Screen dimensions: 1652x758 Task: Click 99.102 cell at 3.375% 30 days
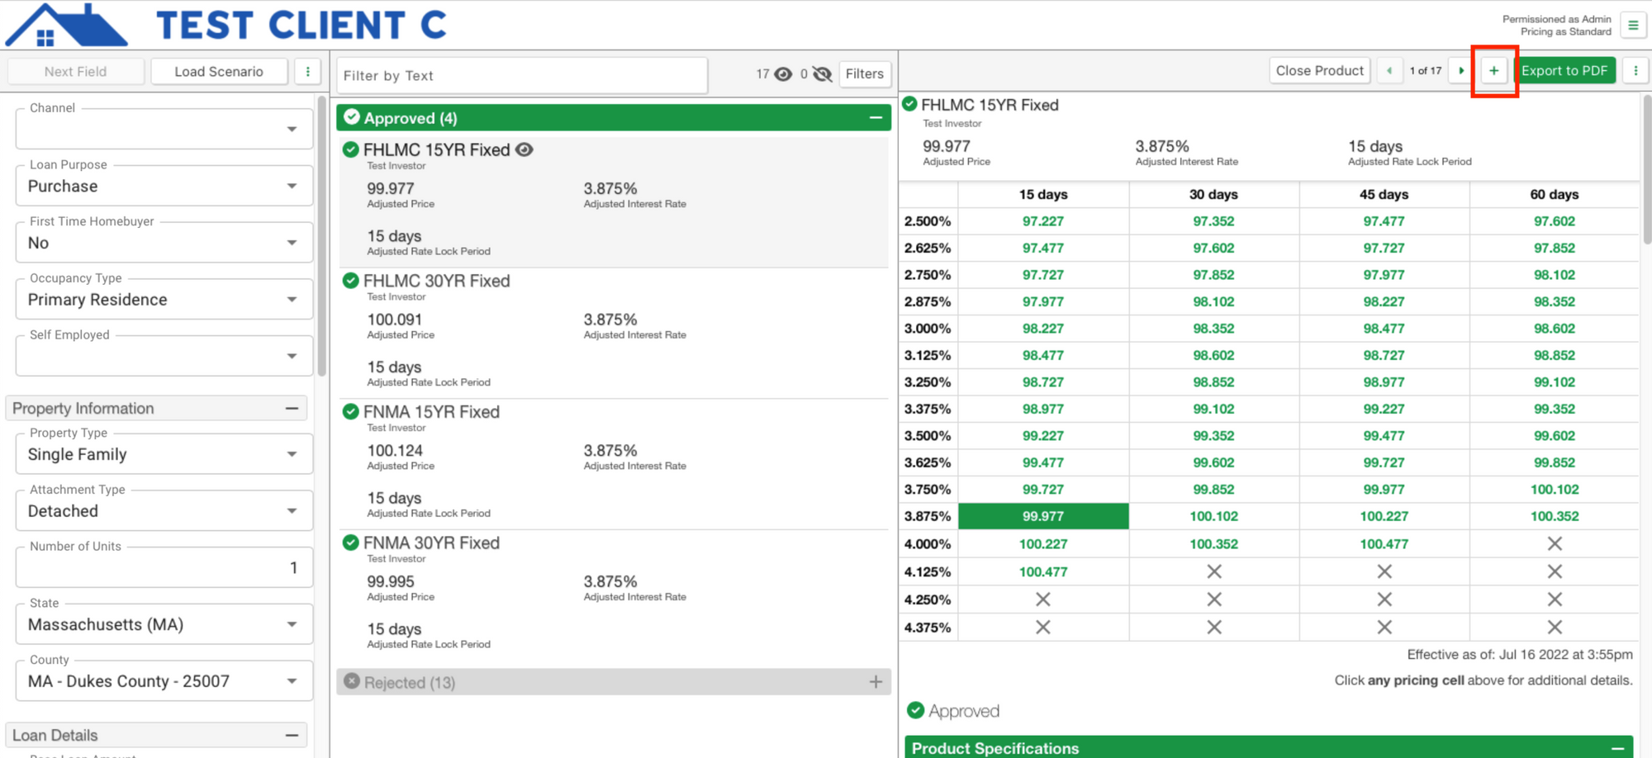pyautogui.click(x=1214, y=409)
